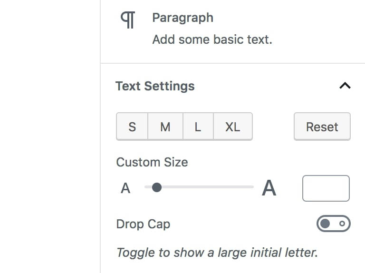Pick the XL font size
Image resolution: width=365 pixels, height=273 pixels.
click(x=233, y=127)
